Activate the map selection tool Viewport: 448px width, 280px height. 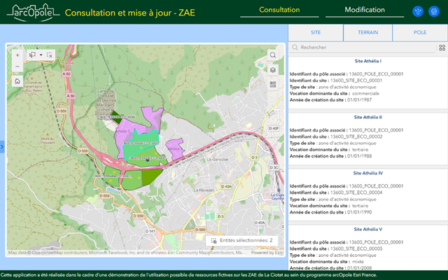(32, 55)
